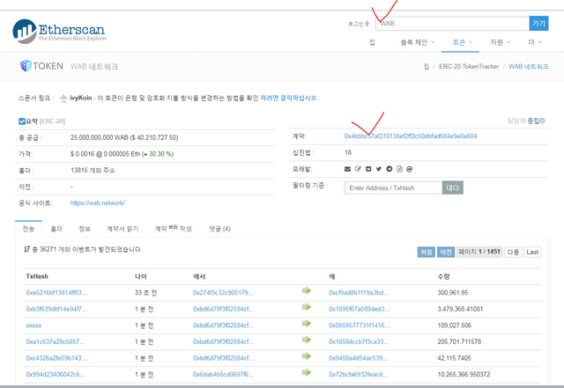The height and width of the screenshot is (388, 564).
Task: Click the green arrow in 300,961.95 row
Action: (307, 290)
